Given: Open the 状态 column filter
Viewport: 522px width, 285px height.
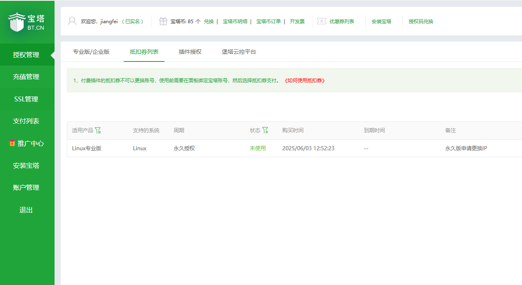Looking at the screenshot, I should point(265,130).
